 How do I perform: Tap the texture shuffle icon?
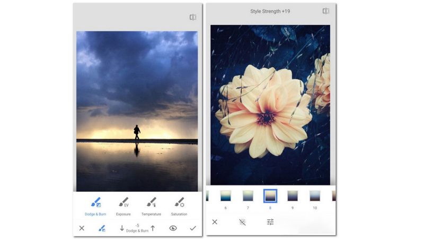pyautogui.click(x=242, y=222)
